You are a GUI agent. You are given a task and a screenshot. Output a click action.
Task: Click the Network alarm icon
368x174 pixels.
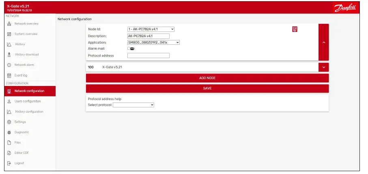click(x=9, y=65)
